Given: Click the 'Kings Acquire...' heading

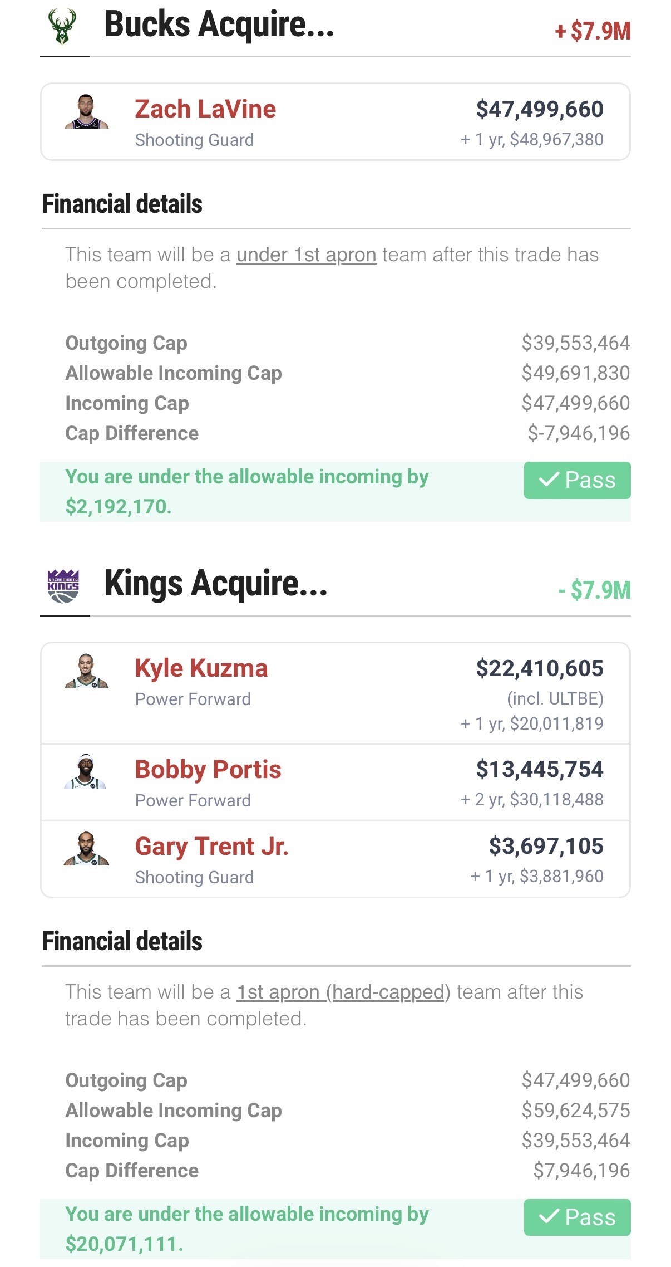Looking at the screenshot, I should (216, 584).
